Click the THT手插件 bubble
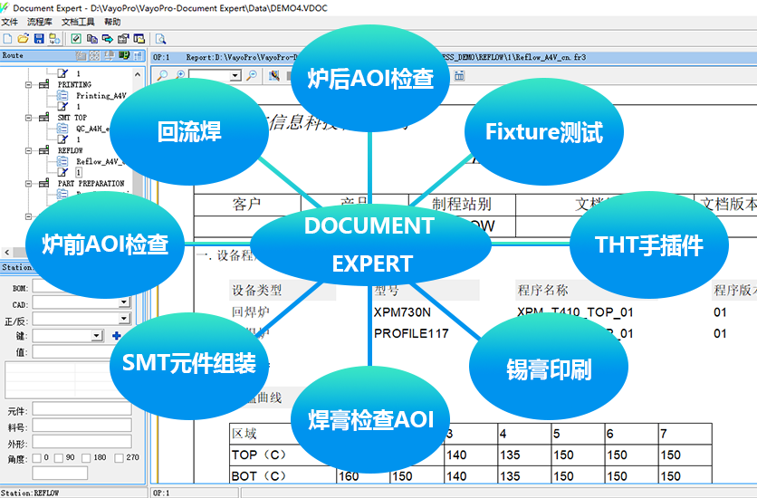Viewport: 757px width, 498px height. pos(648,244)
